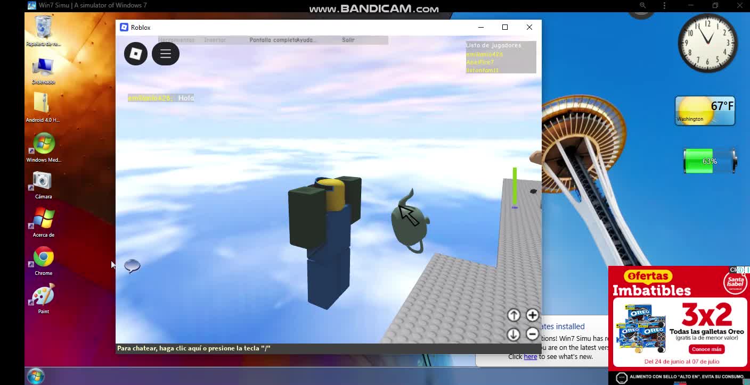Click the Windows Start orb
750x385 pixels.
[36, 376]
